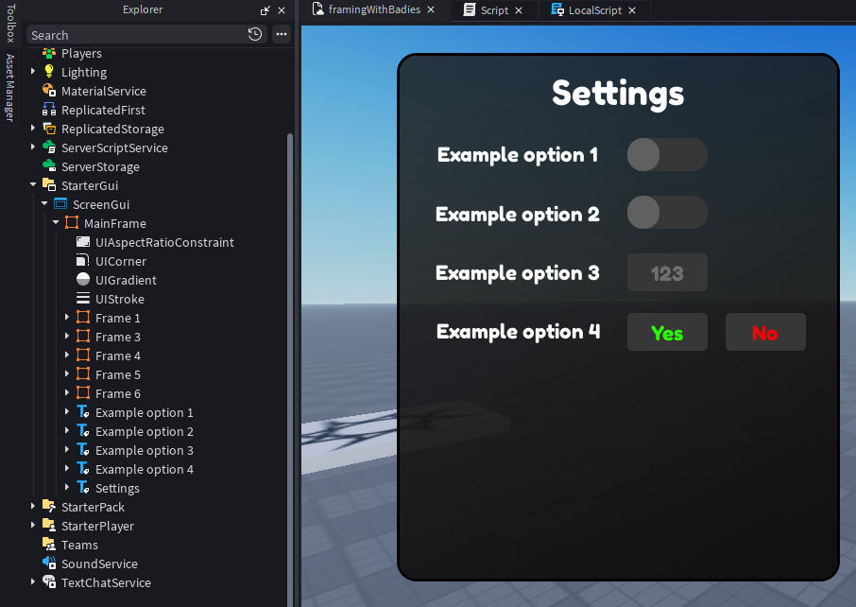This screenshot has height=607, width=856.
Task: Click the Settings TextLabel icon in Explorer
Action: click(83, 488)
